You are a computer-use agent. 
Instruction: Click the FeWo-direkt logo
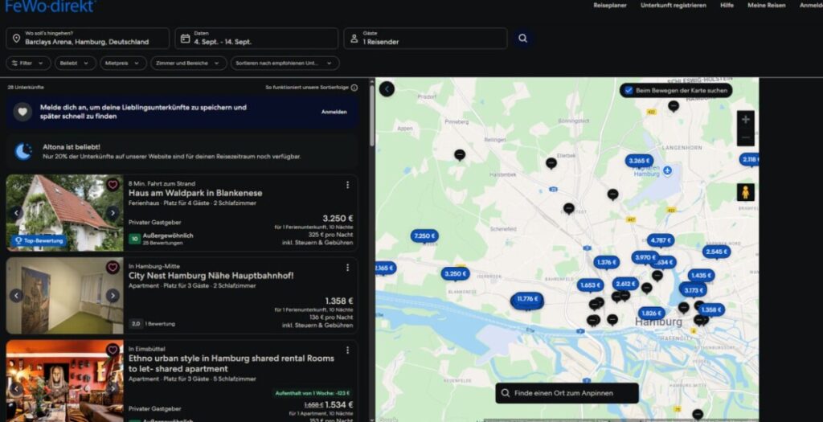click(51, 6)
